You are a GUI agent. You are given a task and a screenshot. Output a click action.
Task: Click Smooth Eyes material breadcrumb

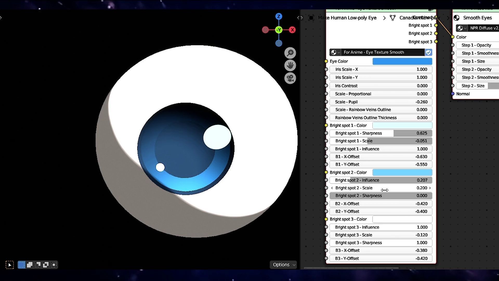pyautogui.click(x=477, y=18)
